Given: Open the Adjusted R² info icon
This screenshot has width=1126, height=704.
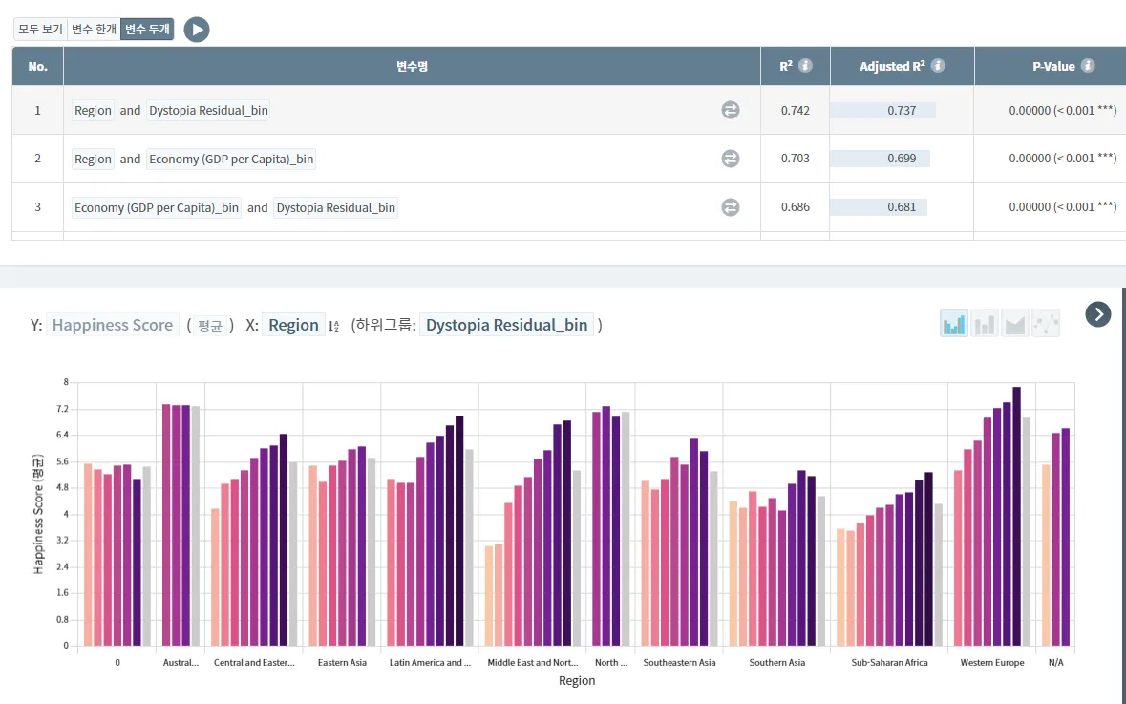Looking at the screenshot, I should point(938,65).
